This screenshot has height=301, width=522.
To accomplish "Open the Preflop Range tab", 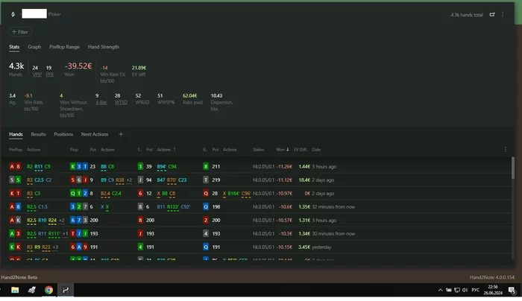I will (x=64, y=47).
